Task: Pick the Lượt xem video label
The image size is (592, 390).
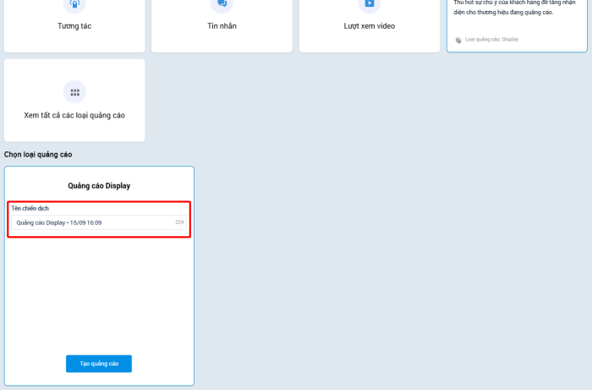Action: click(369, 26)
